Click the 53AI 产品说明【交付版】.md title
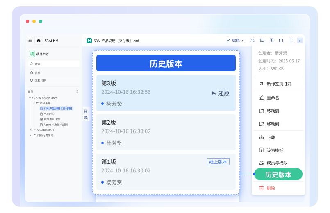The height and width of the screenshot is (213, 330). 116,41
